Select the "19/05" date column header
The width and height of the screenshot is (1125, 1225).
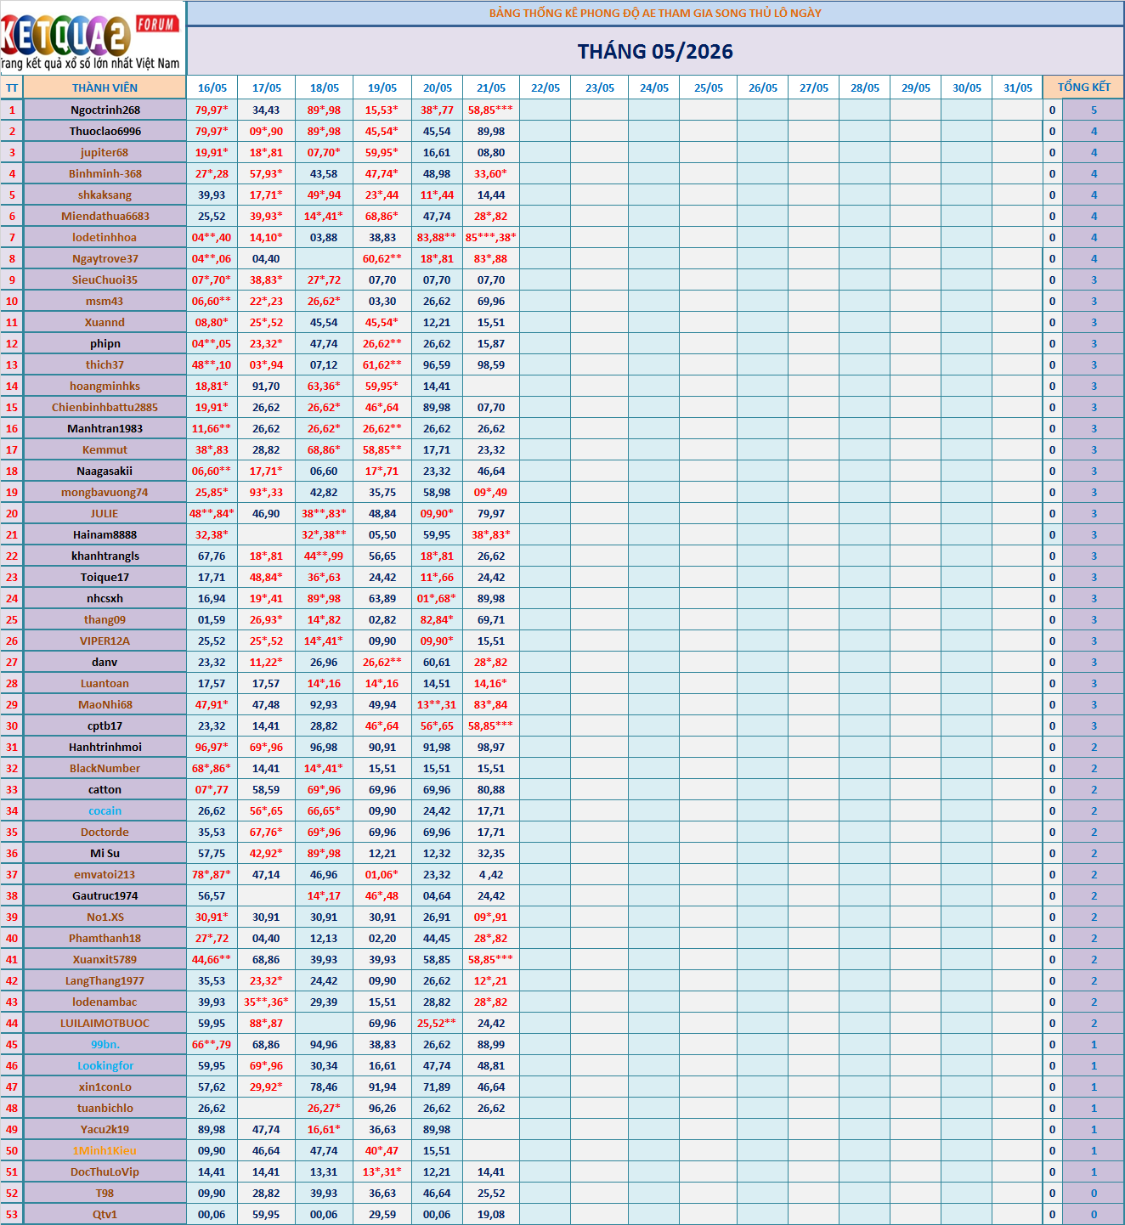coord(382,87)
